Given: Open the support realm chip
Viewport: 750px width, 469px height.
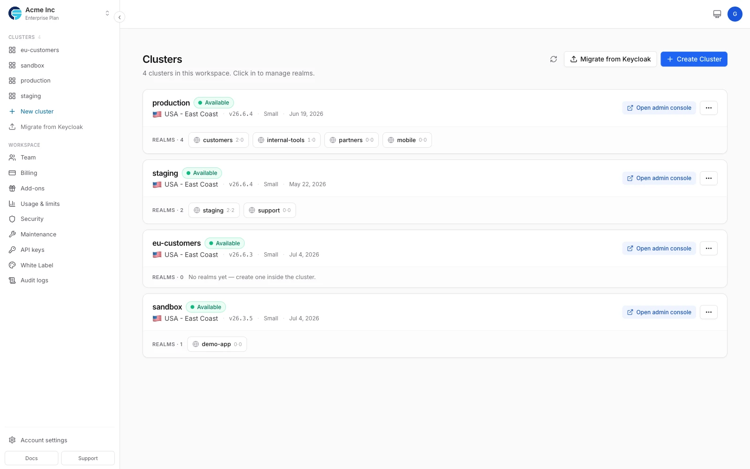Looking at the screenshot, I should (x=270, y=211).
